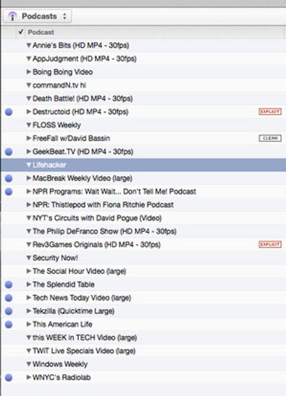Click unplayed blue dot beside WNYC's Radiolab
286x396 pixels.
tap(9, 378)
